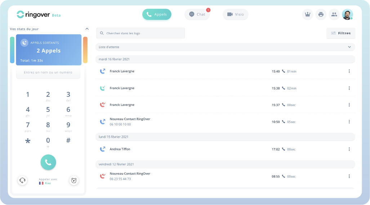Screen dimensions: 370x205
Task: Click the search magnifier icon
Action: click(x=102, y=33)
